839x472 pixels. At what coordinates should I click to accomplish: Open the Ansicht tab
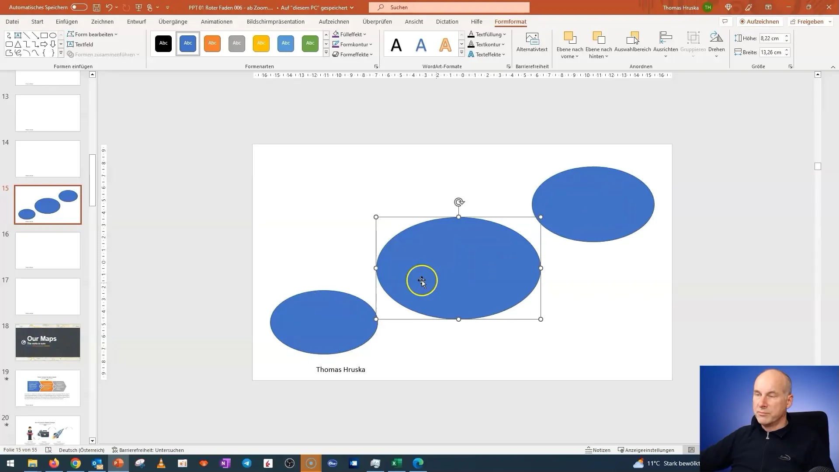(414, 21)
